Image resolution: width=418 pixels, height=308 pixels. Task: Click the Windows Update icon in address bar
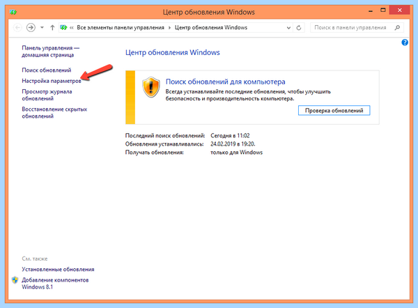[x=63, y=27]
